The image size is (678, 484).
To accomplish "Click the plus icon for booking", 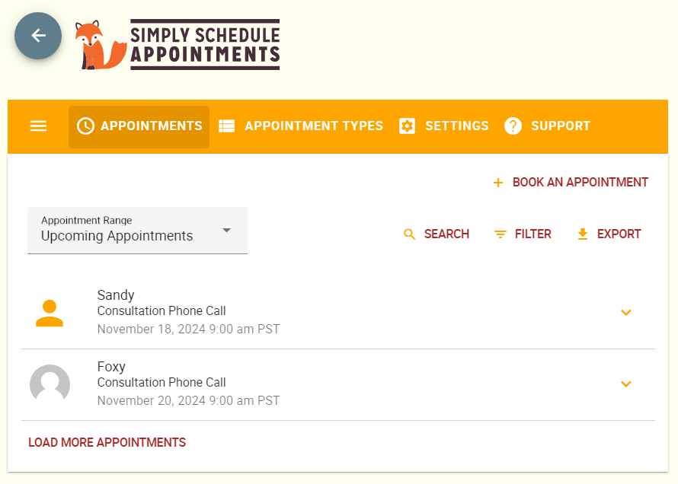I will click(x=498, y=183).
